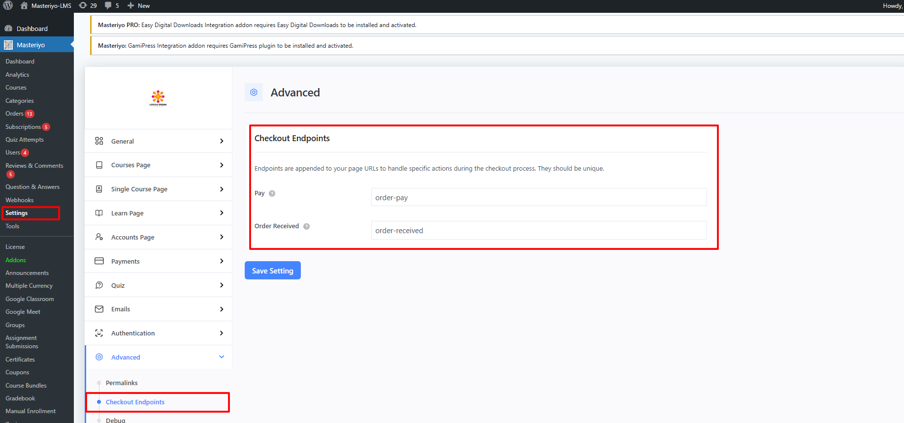Expand the Emails settings chevron

[222, 309]
